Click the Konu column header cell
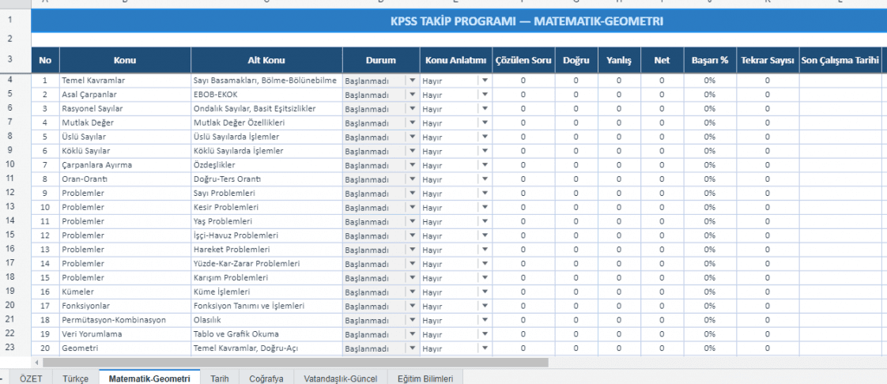The width and height of the screenshot is (887, 384). pyautogui.click(x=125, y=61)
